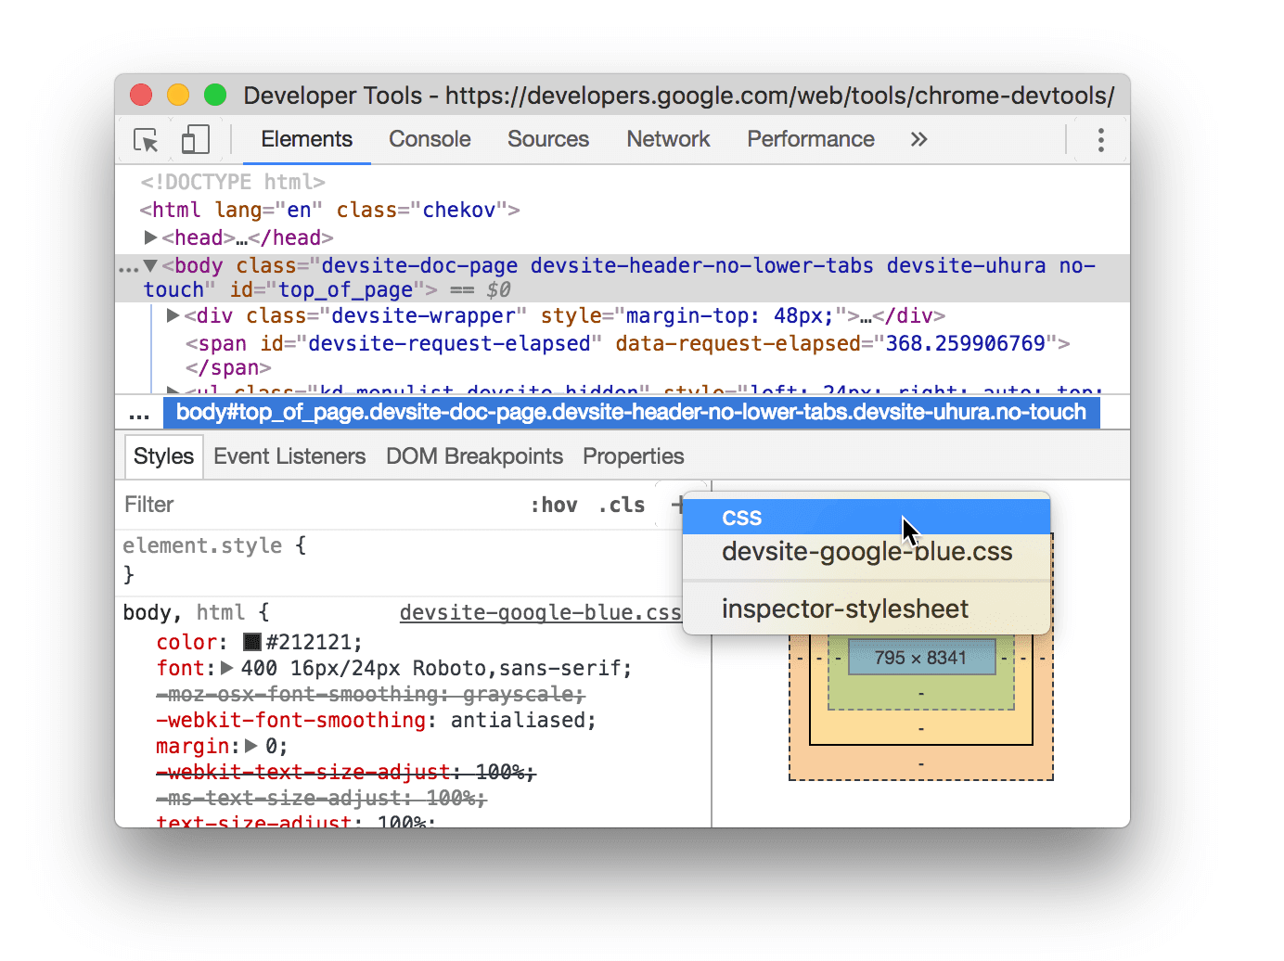
Task: Click the 795 x 8341 box model center
Action: [x=920, y=657]
